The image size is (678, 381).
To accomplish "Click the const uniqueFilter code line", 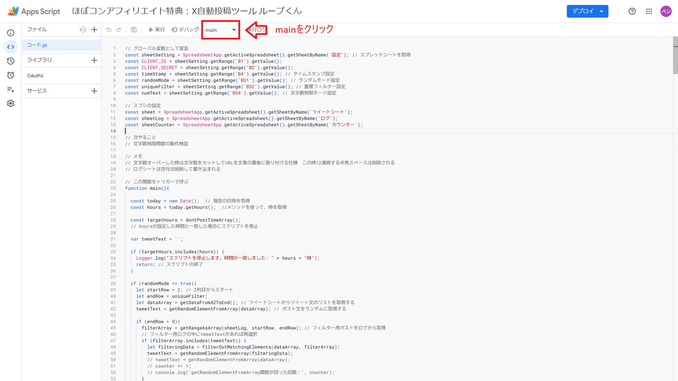I will pos(235,86).
